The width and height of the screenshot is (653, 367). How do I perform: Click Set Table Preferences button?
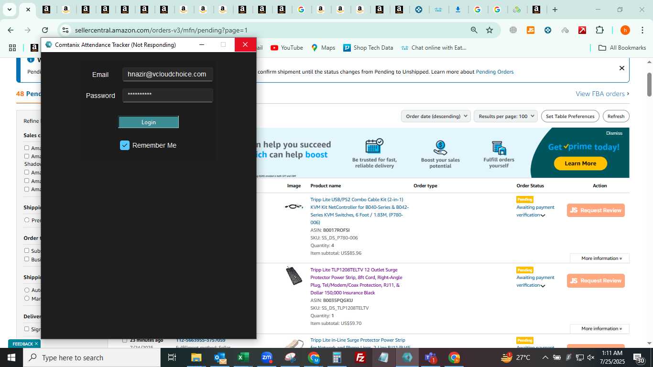570,116
